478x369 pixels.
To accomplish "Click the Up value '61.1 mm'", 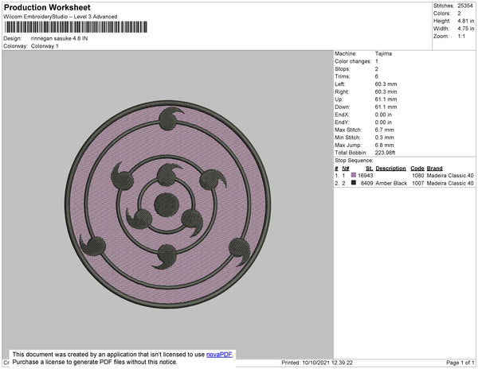I will pyautogui.click(x=386, y=99).
